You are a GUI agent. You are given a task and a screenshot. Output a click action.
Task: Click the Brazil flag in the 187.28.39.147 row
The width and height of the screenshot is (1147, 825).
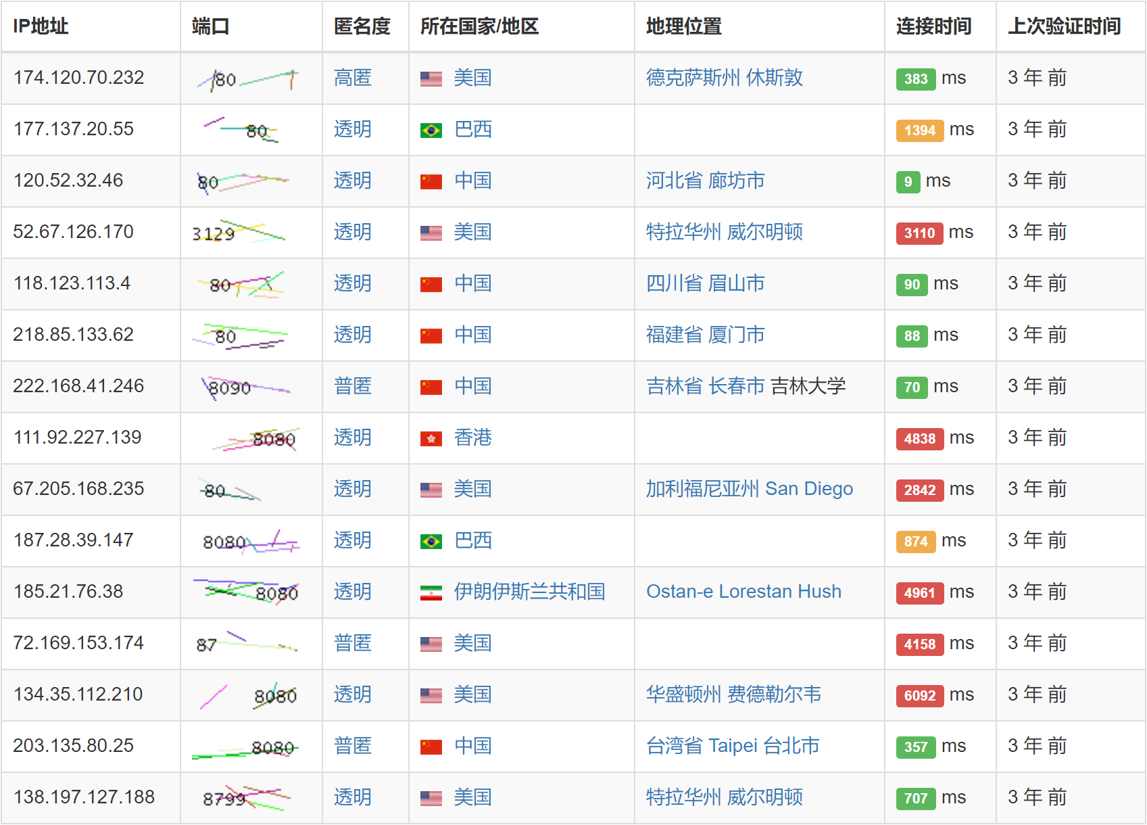[x=431, y=541]
